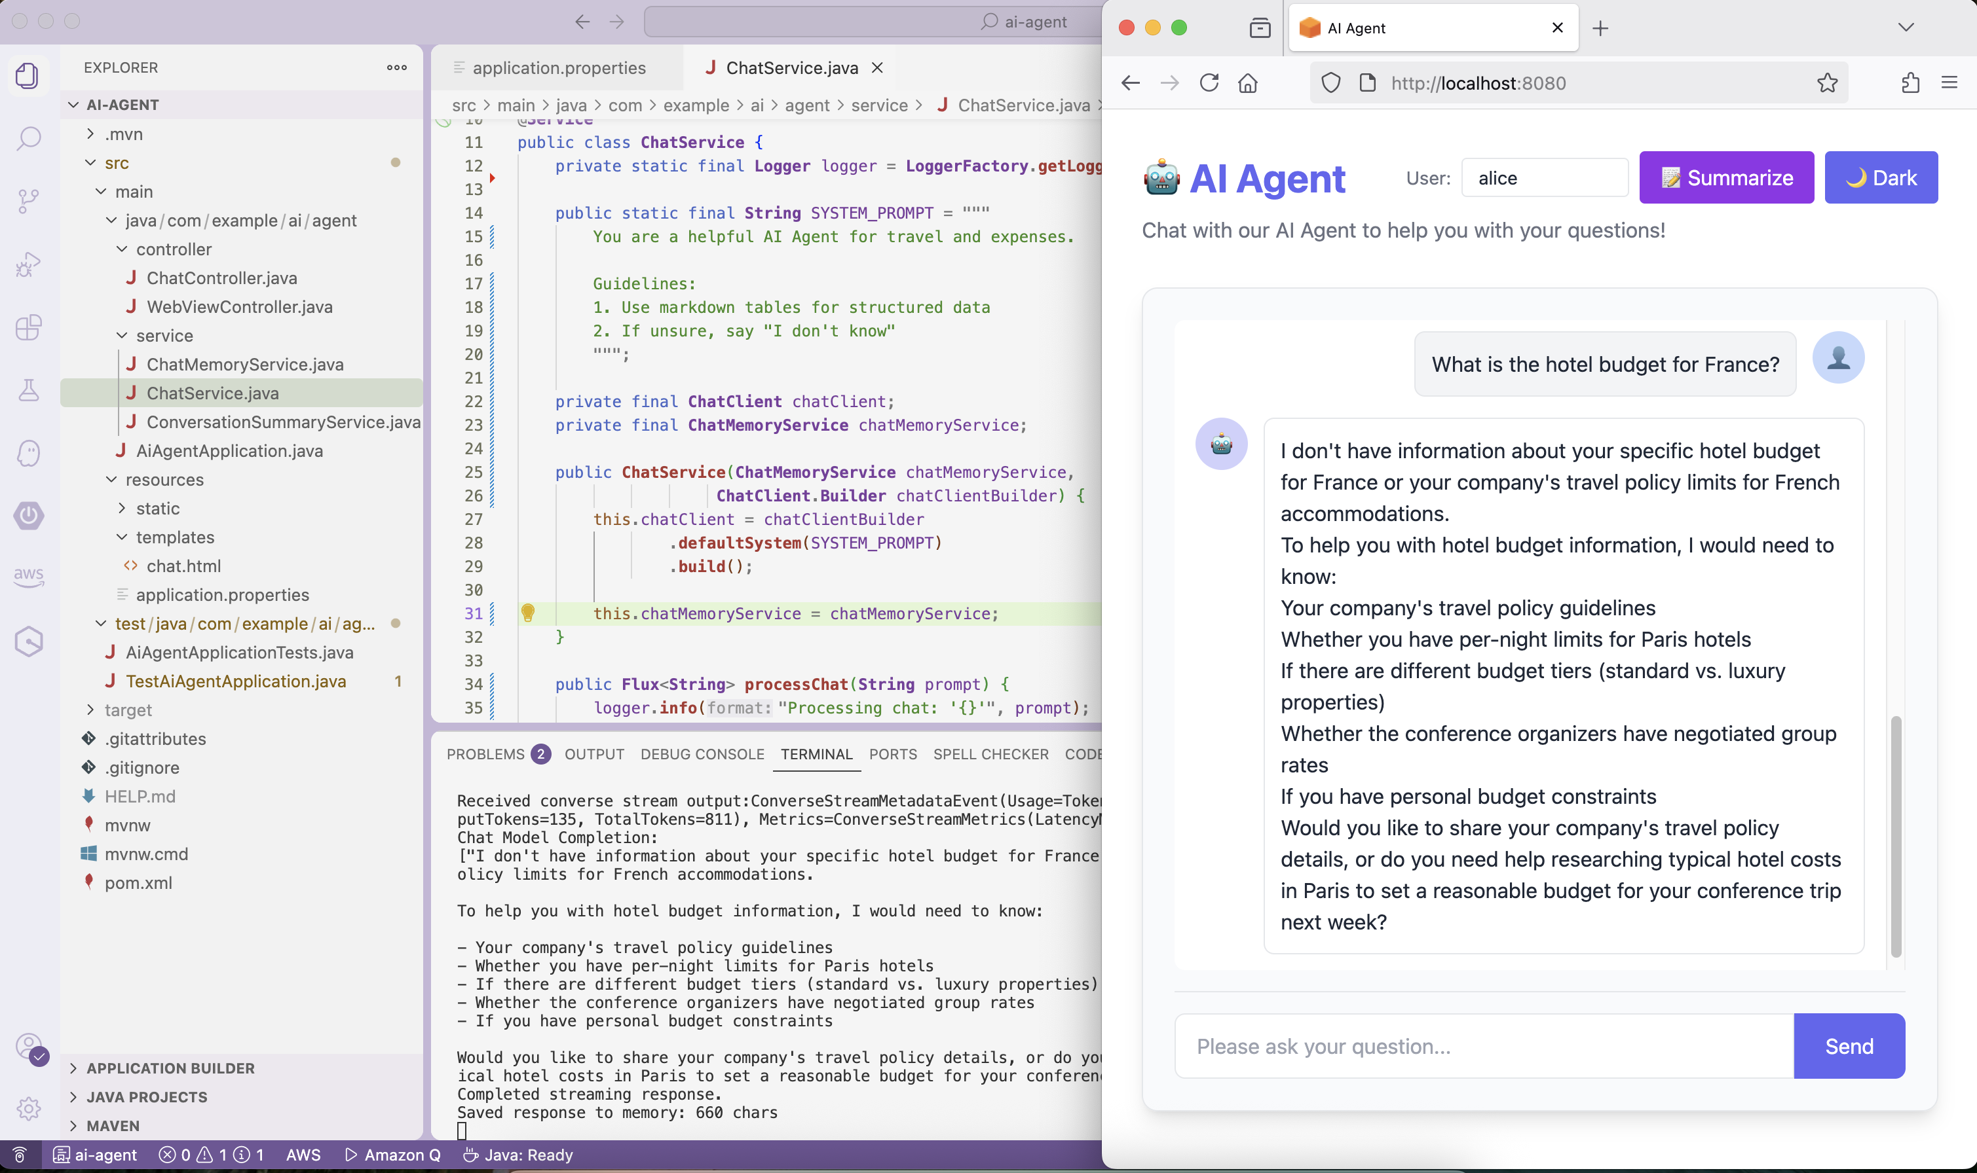
Task: Open the browser tab list chevron
Action: tap(1906, 27)
